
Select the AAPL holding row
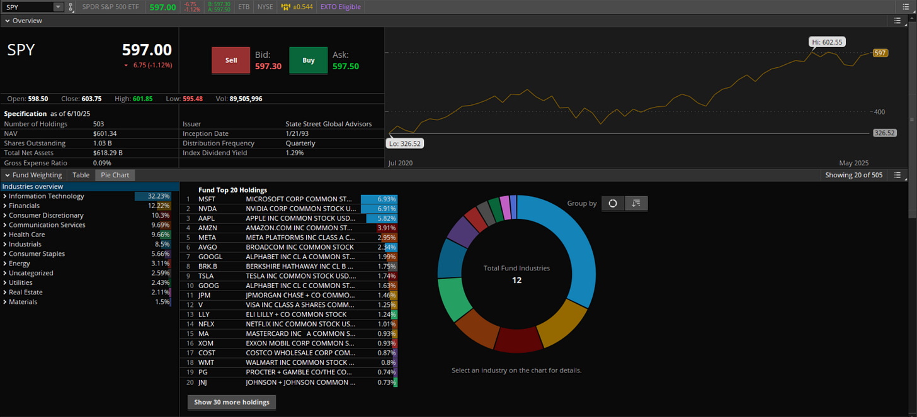click(x=290, y=218)
